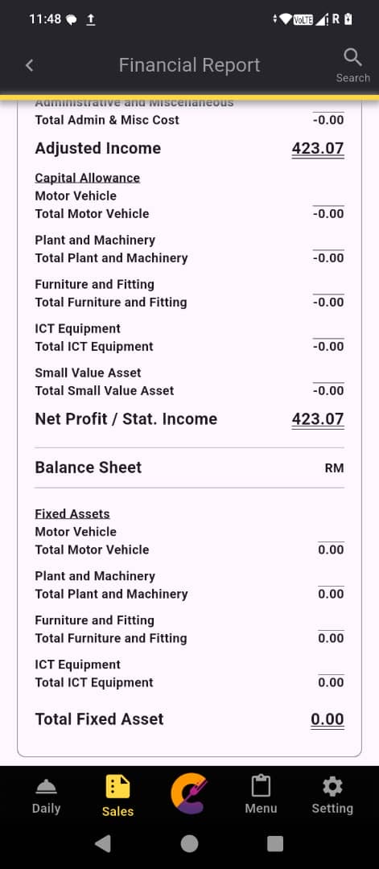Tap the Financial Report title
This screenshot has width=379, height=869.
190,65
